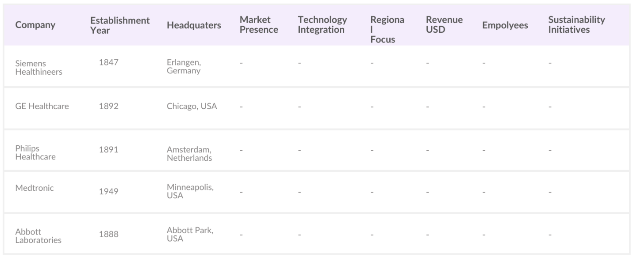Click the Market Presence column header
633x258 pixels.
click(259, 25)
